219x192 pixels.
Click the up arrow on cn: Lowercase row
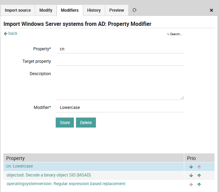[199, 167]
